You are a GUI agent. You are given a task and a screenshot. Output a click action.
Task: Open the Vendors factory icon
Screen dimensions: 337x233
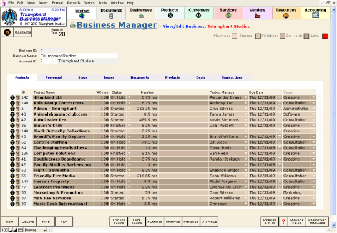[x=258, y=16]
